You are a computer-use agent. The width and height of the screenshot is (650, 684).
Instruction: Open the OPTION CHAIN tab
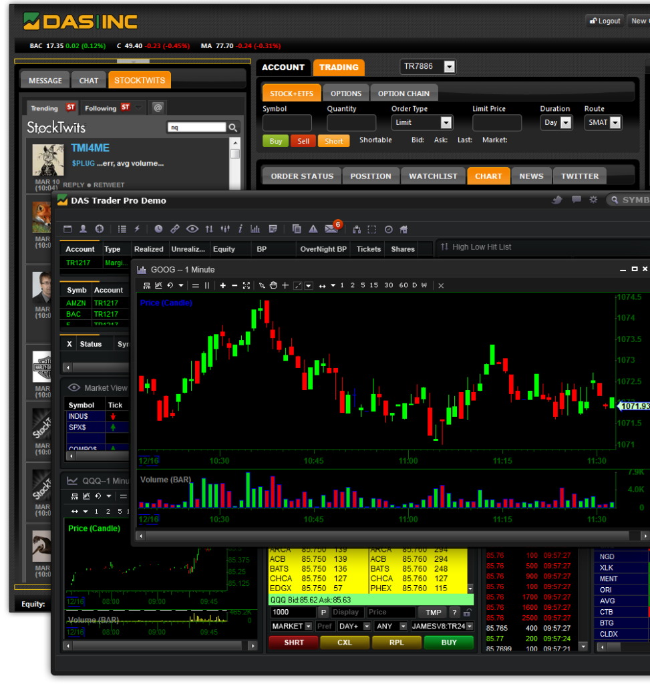[403, 94]
